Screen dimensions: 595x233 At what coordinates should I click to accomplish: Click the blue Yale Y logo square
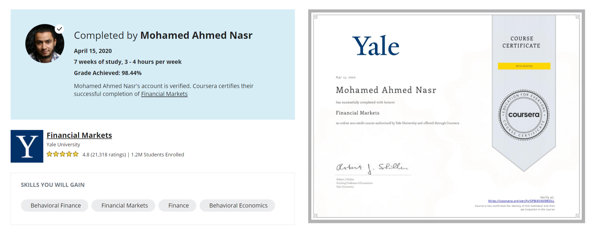[x=27, y=146]
